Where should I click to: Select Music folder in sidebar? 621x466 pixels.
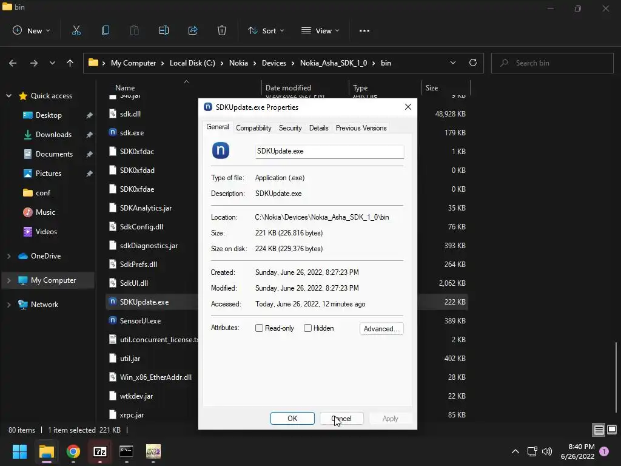(45, 212)
